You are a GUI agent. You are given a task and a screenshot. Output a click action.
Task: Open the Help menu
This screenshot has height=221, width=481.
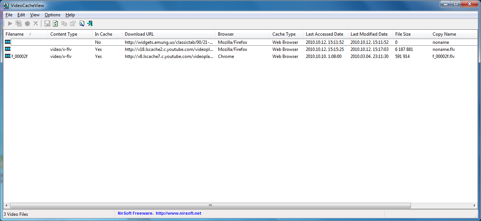click(x=70, y=15)
